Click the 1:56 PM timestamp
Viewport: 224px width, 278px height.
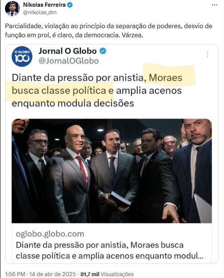coord(15,274)
